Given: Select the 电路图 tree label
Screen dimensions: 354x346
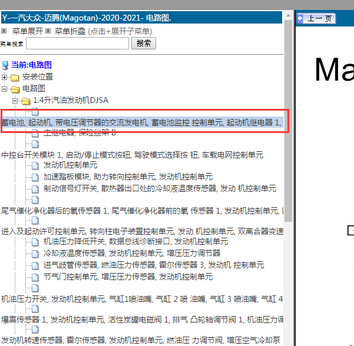Looking at the screenshot, I should click(34, 89).
